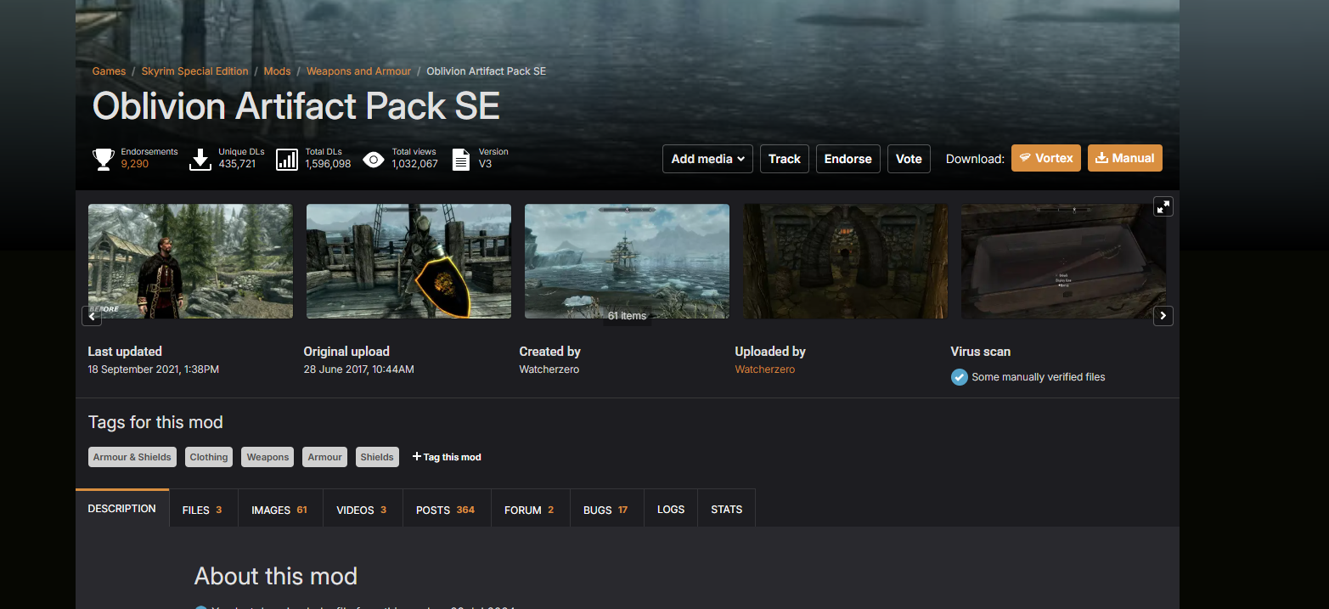1329x609 pixels.
Task: Switch to the Description tab
Action: tap(122, 509)
